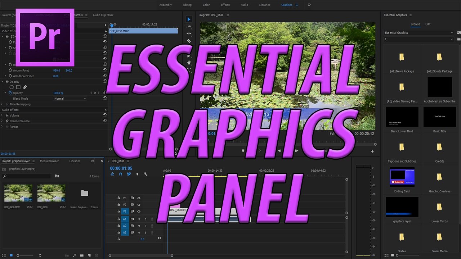
Task: Open the Audio Clip Mixer tab
Action: (103, 15)
